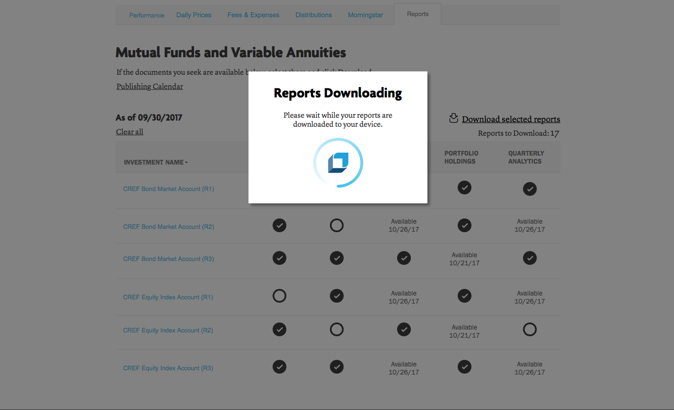Click Available 10/21/17 in Bond Market (R3) row

tap(464, 259)
